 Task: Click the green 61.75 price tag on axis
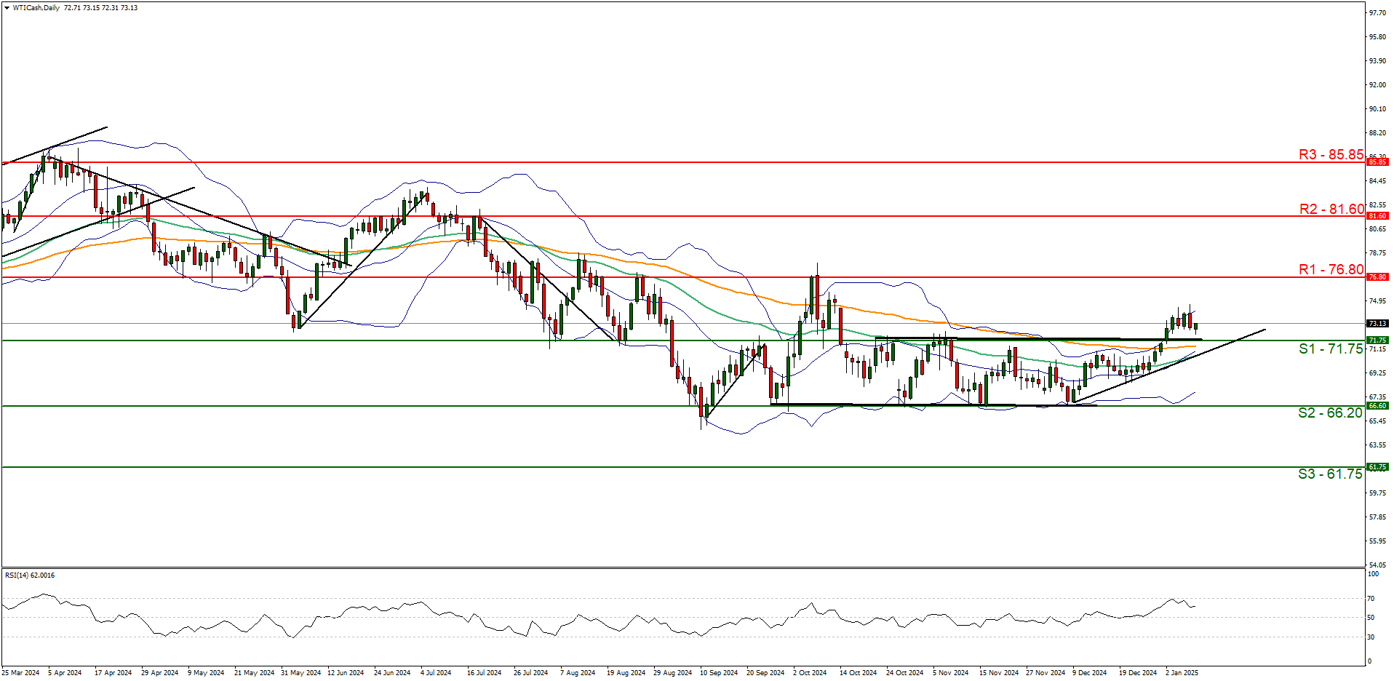tap(1377, 467)
